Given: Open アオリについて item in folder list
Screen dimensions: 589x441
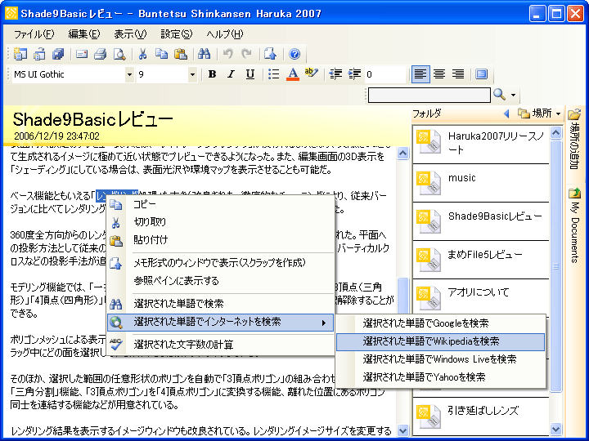Looking at the screenshot, I should coord(481,298).
